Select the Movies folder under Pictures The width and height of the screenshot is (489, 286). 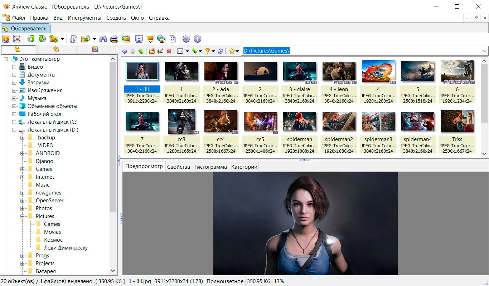coord(53,232)
